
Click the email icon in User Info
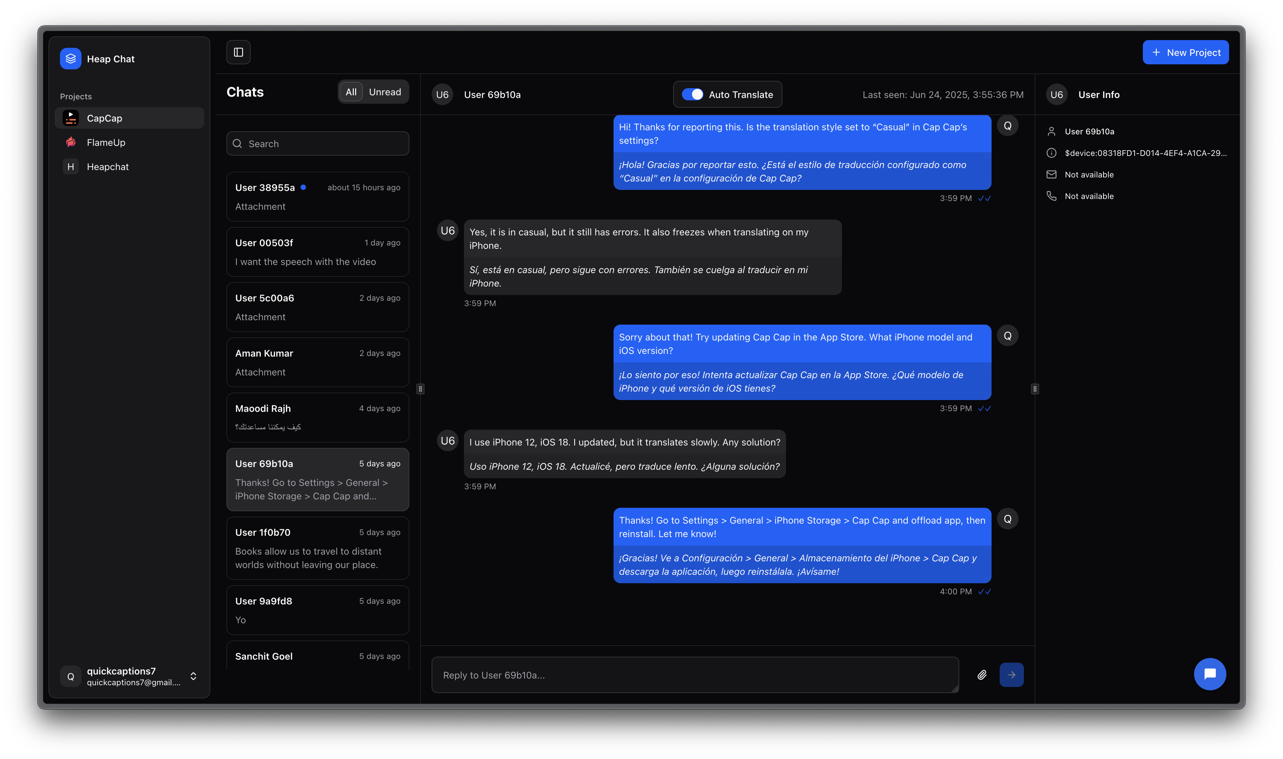click(x=1052, y=174)
